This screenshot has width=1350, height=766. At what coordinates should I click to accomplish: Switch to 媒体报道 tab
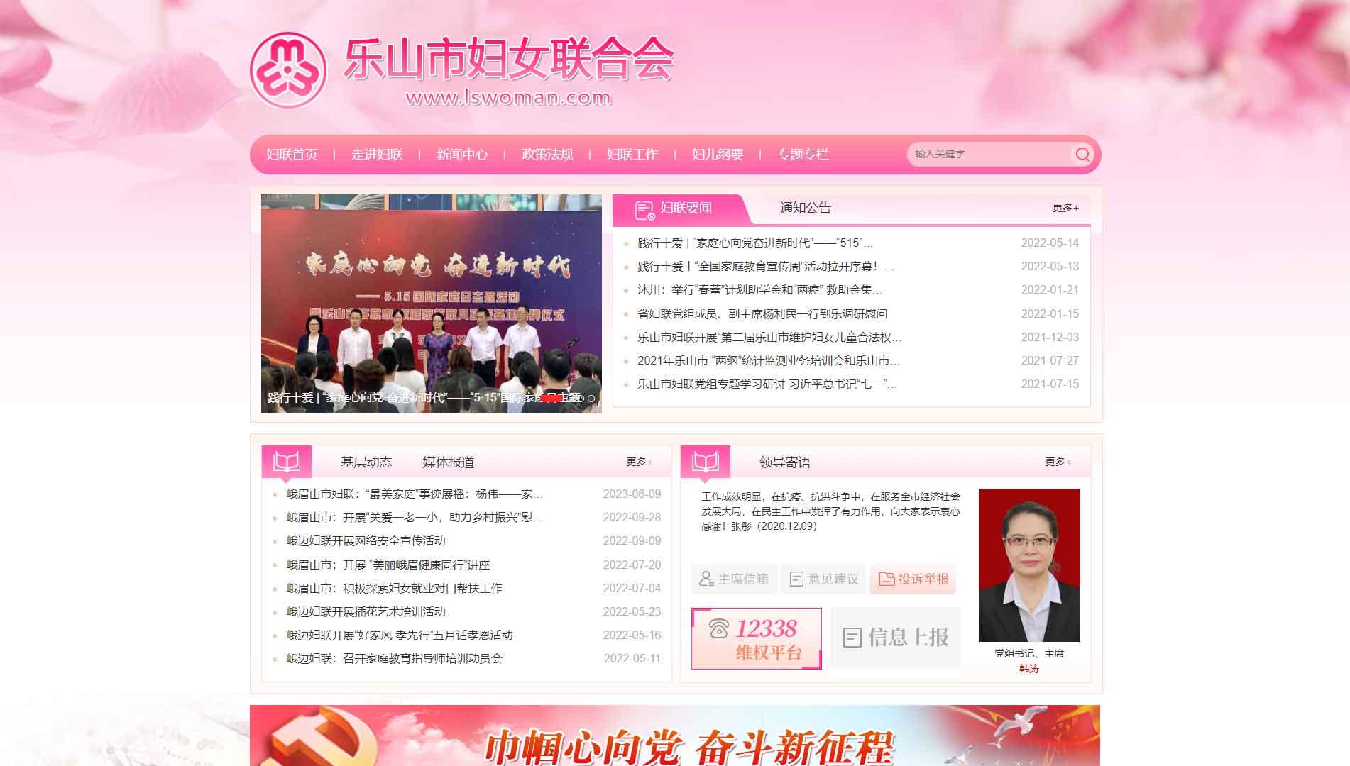pyautogui.click(x=449, y=462)
